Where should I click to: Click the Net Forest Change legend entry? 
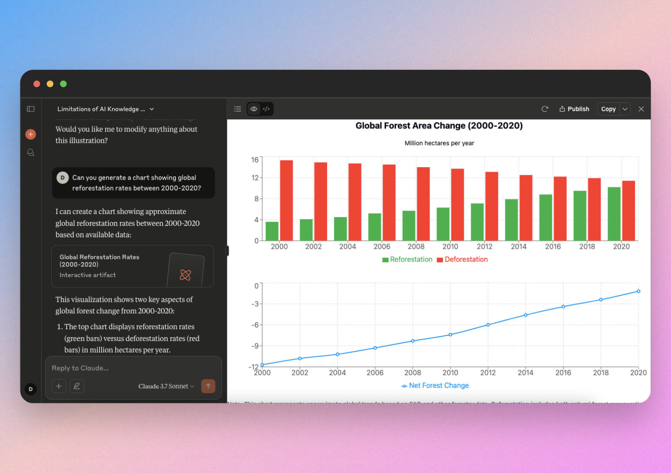[x=435, y=386]
